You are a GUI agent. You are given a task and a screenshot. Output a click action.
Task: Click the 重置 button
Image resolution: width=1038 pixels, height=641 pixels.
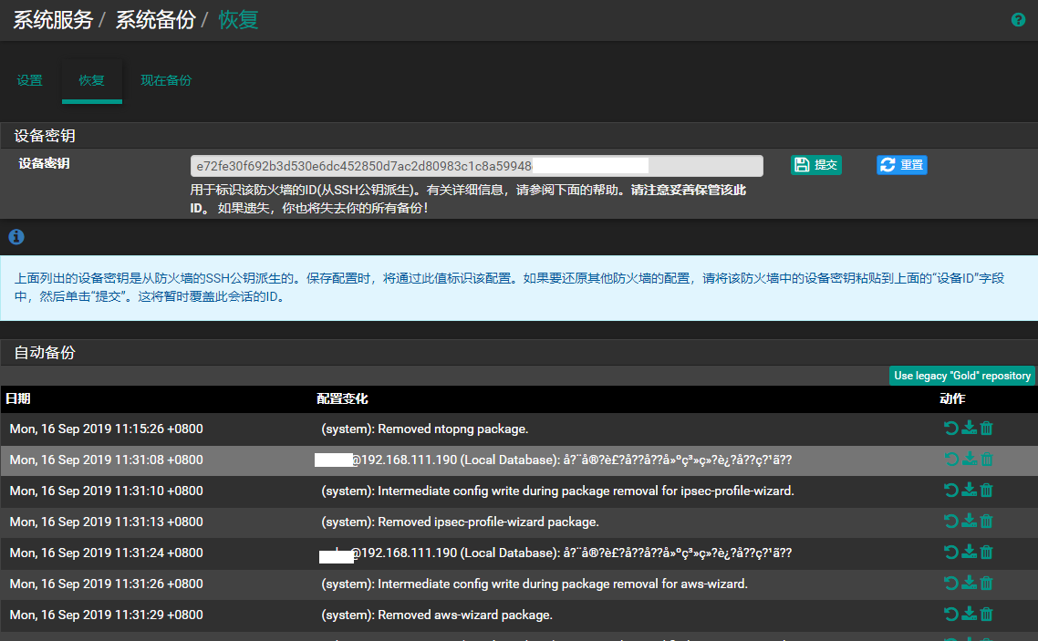point(901,165)
